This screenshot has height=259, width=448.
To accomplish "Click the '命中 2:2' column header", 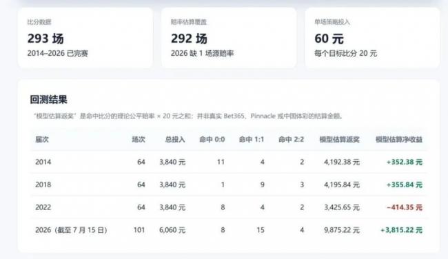I will [x=291, y=139].
